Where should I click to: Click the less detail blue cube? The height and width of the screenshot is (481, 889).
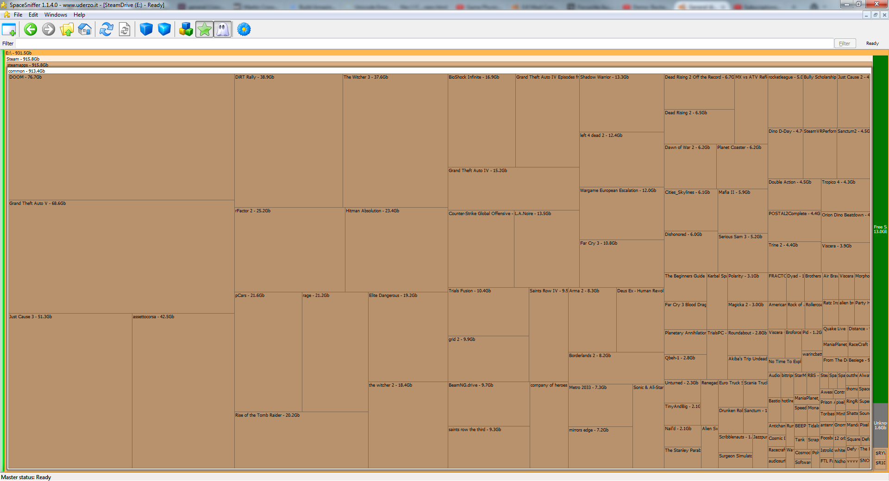[146, 30]
